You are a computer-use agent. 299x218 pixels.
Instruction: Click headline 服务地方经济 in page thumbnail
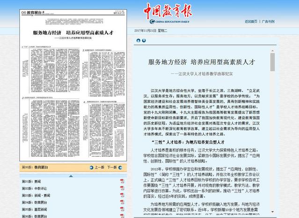click(73, 33)
